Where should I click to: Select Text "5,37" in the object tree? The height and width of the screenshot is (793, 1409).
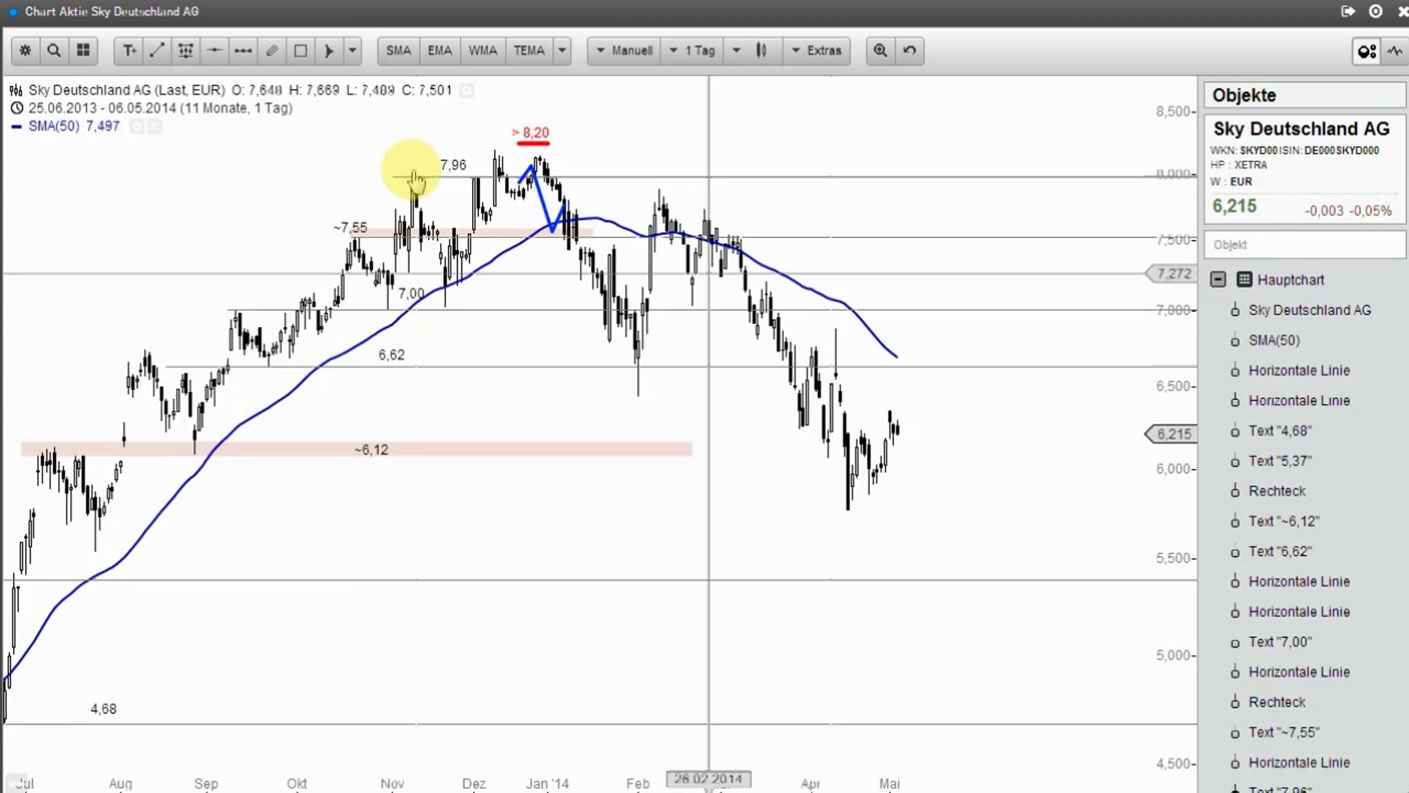click(x=1280, y=461)
